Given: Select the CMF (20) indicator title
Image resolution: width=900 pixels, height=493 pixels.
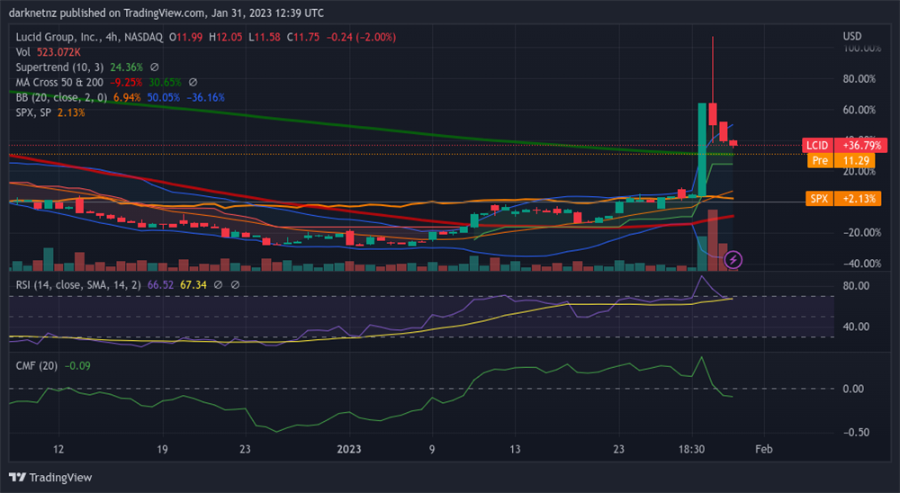Looking at the screenshot, I should click(37, 366).
